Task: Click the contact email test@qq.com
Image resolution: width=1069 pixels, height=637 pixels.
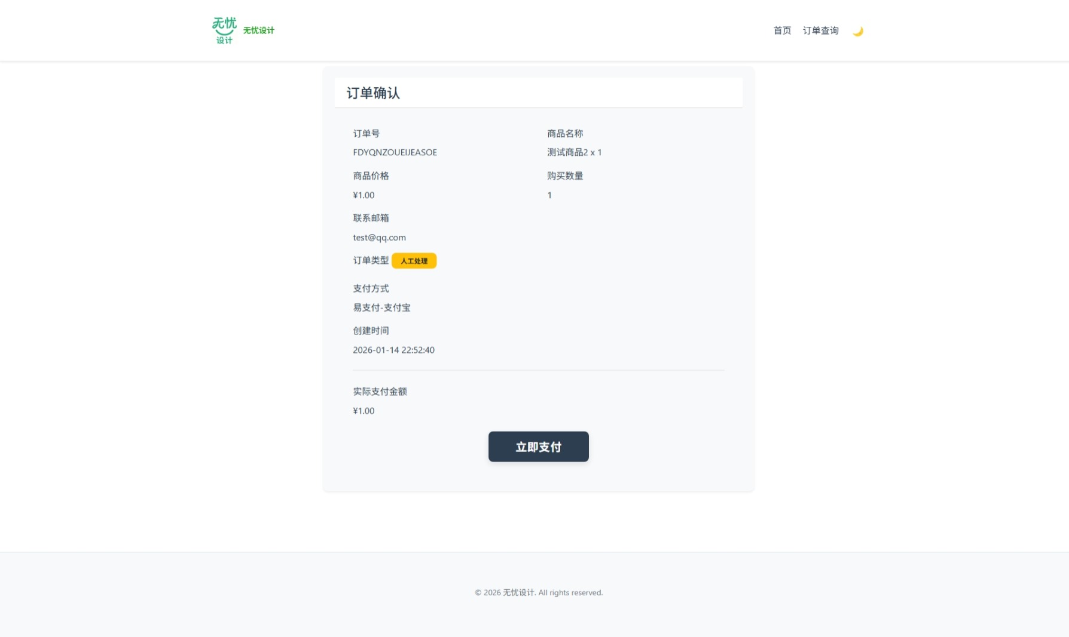Action: 379,238
